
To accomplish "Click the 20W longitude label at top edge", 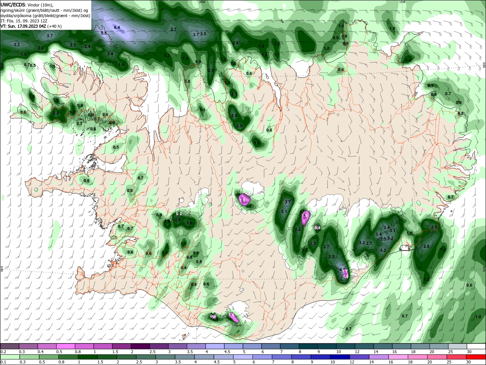I will click(x=202, y=2).
